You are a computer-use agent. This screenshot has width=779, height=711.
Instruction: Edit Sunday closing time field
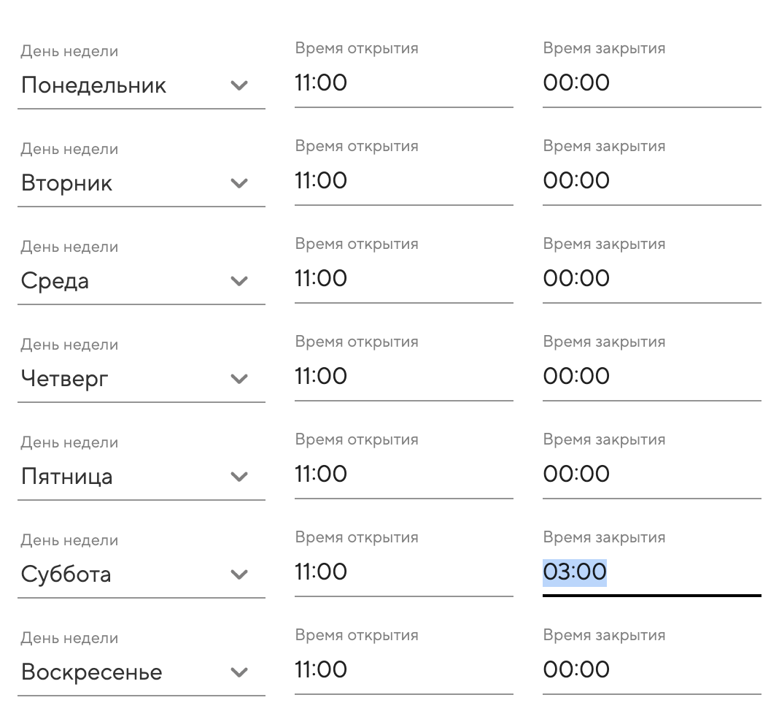[651, 669]
